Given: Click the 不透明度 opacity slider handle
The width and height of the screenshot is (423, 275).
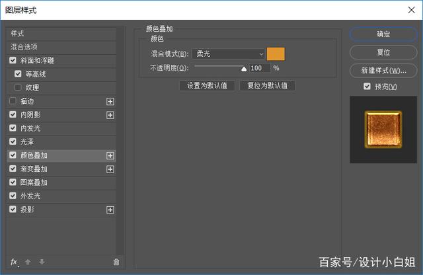Looking at the screenshot, I should [244, 69].
